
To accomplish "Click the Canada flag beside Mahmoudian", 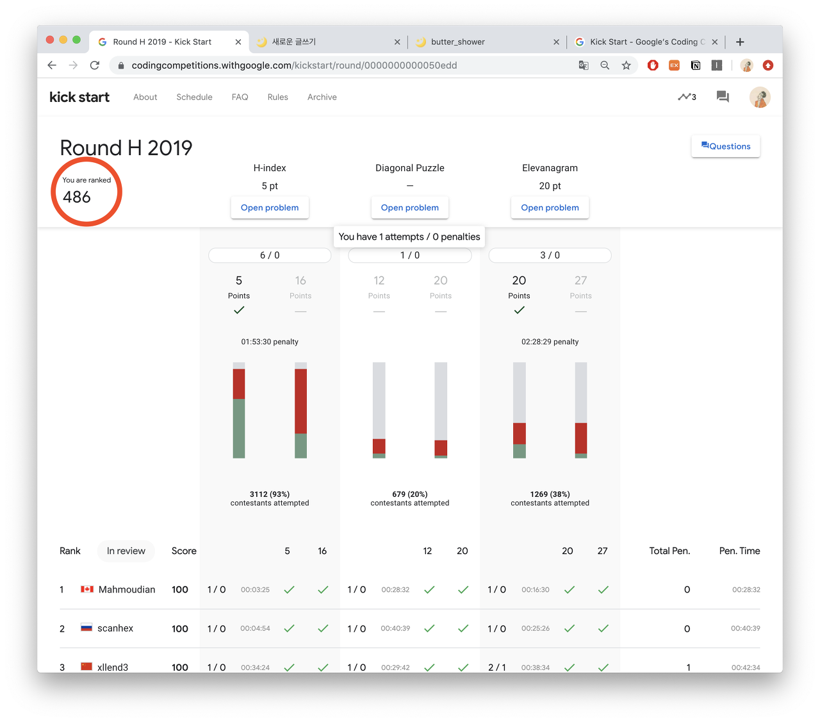I will tap(87, 589).
